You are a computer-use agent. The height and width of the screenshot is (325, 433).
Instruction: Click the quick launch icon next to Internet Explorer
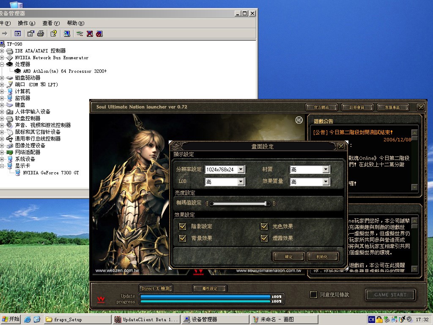pos(37,319)
